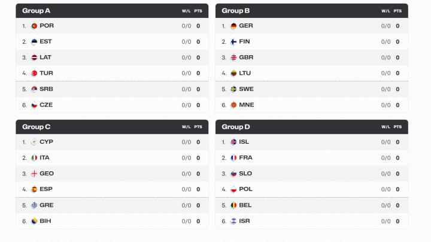Click the Portugal flag icon

pos(34,26)
